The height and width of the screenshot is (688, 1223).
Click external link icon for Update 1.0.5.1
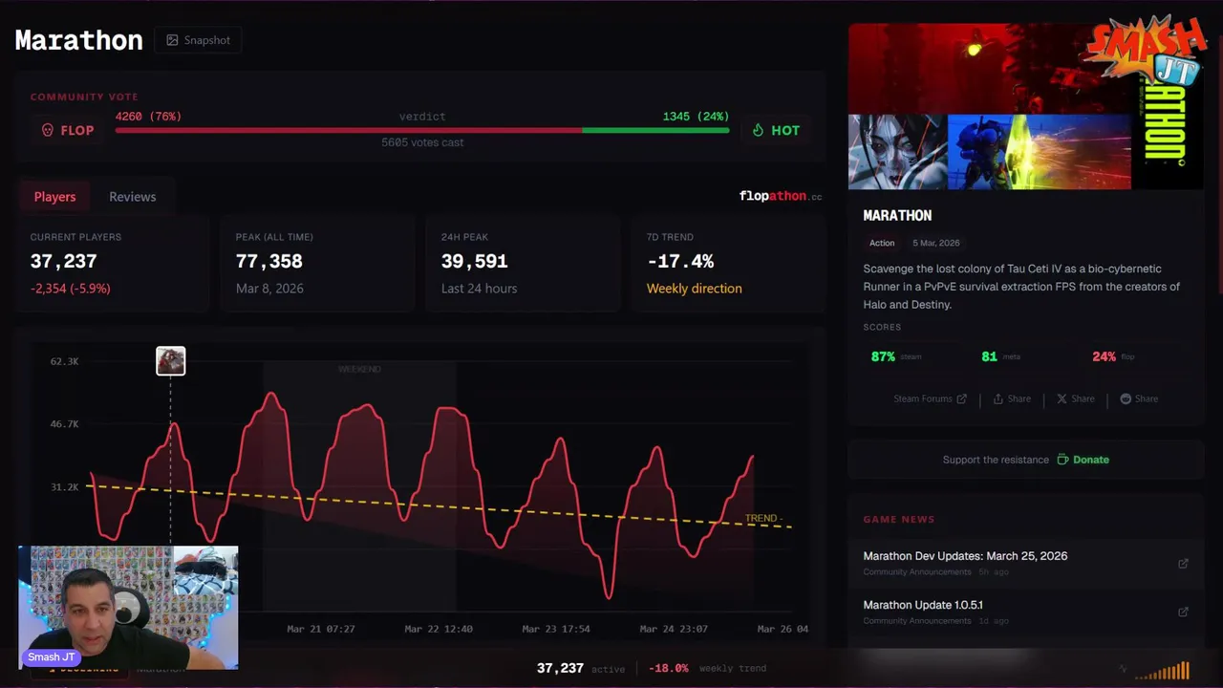1183,612
